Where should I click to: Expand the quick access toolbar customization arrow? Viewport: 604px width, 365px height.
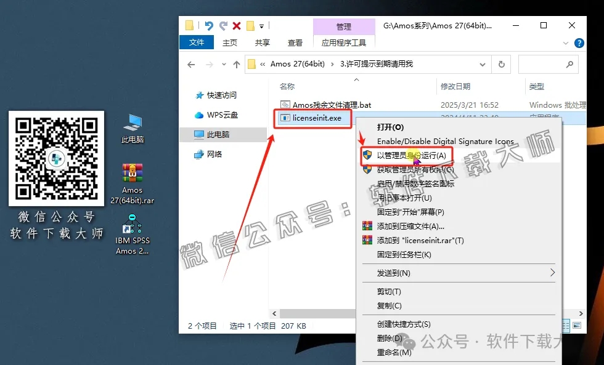coord(261,25)
